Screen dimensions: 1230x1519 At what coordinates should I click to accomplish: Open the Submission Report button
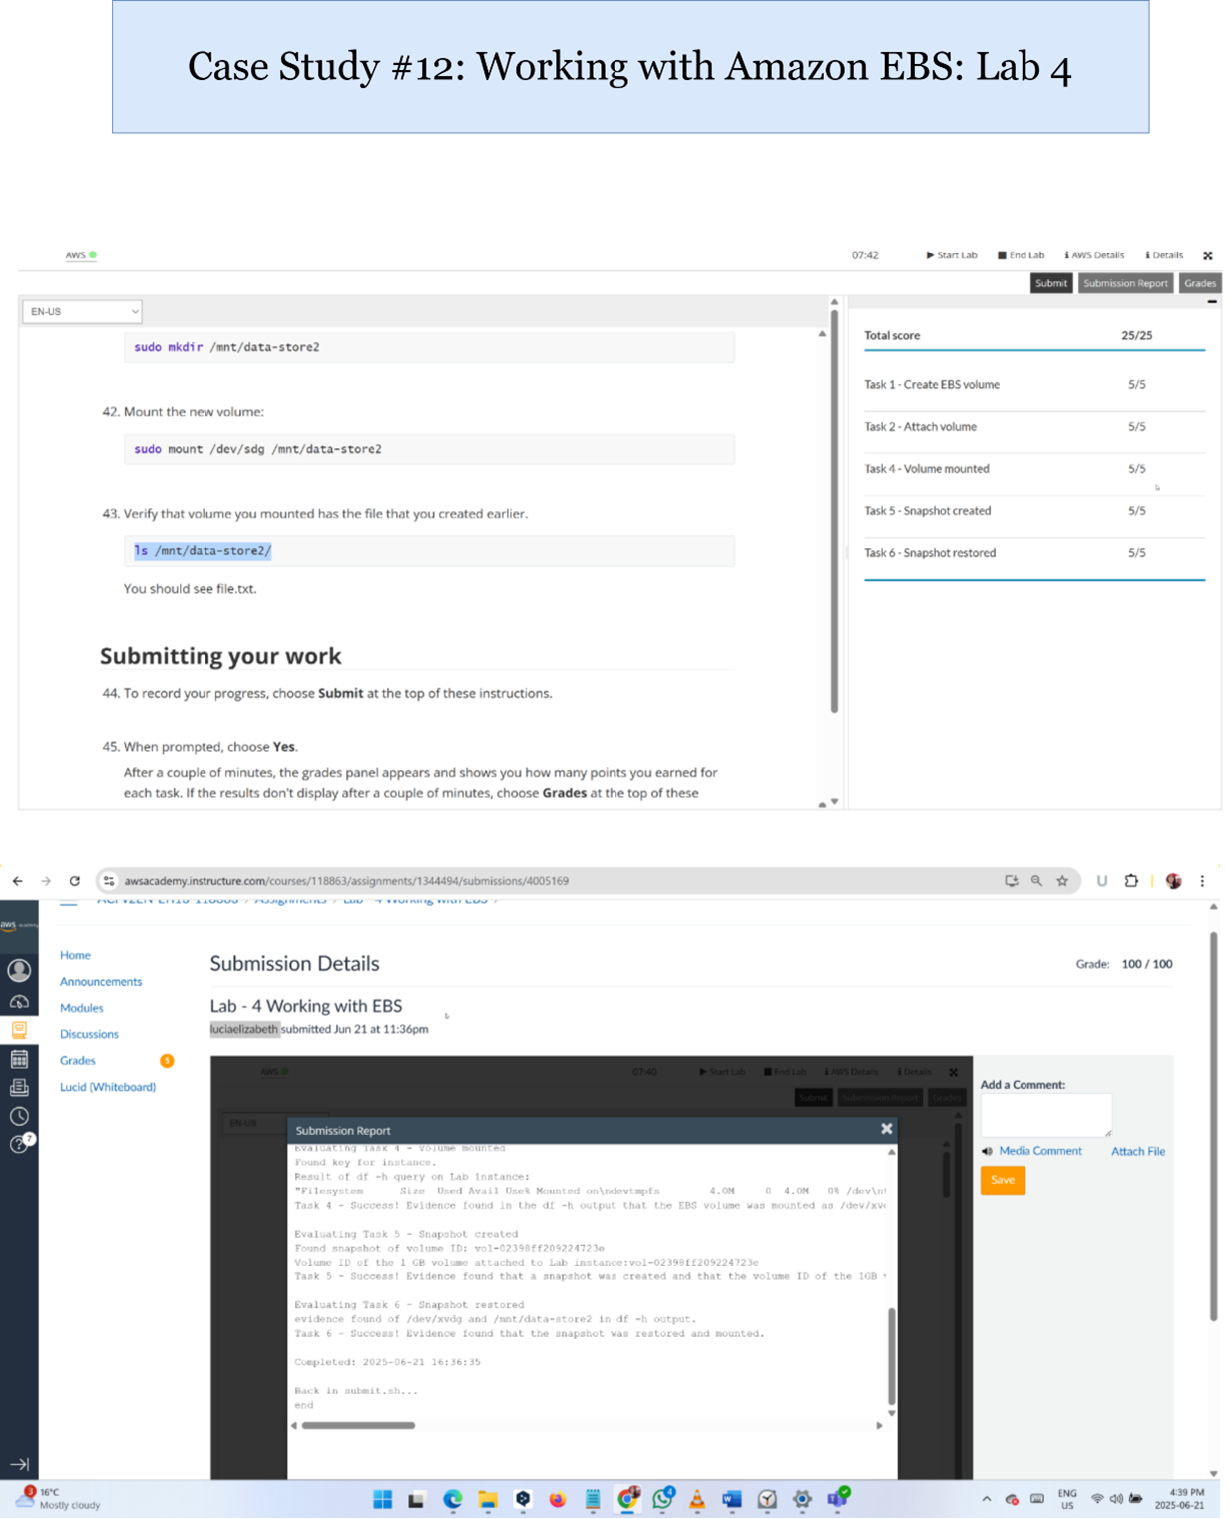click(1125, 283)
